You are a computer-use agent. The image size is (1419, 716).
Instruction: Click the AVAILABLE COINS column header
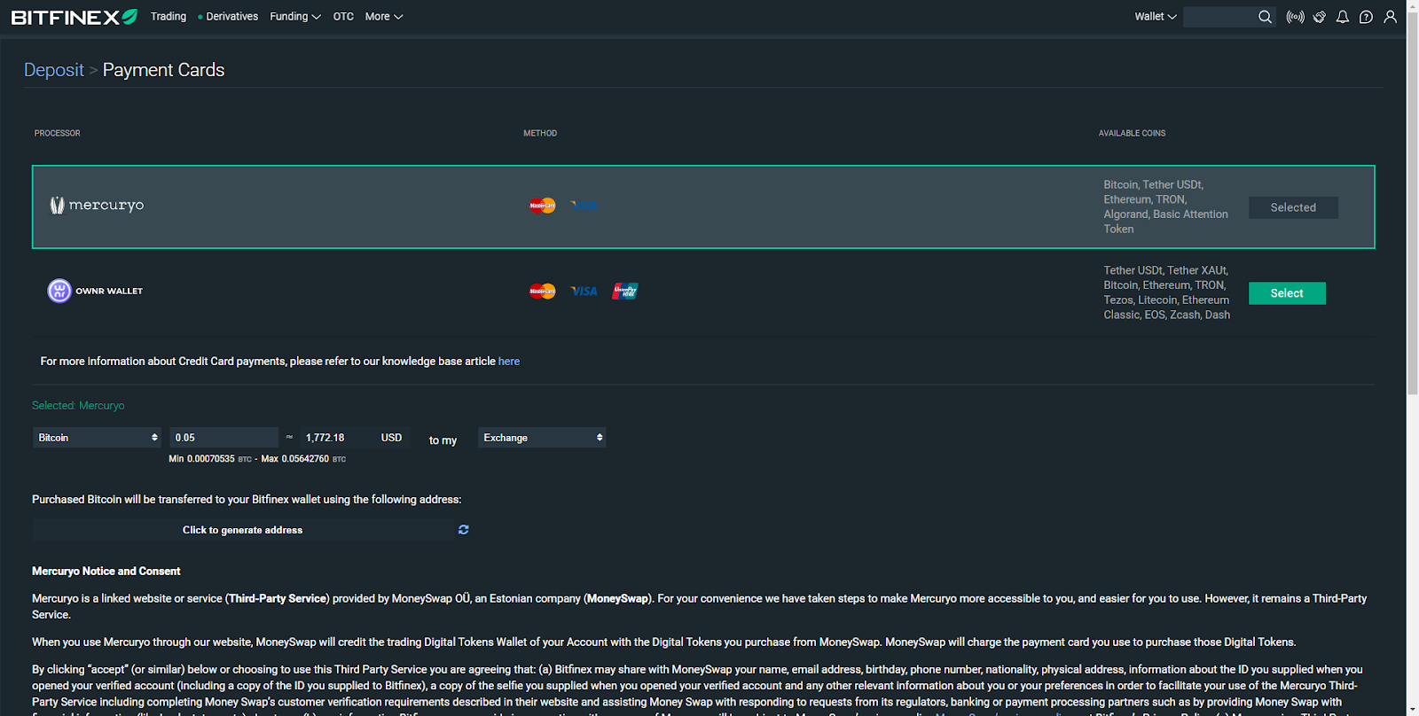click(x=1133, y=134)
